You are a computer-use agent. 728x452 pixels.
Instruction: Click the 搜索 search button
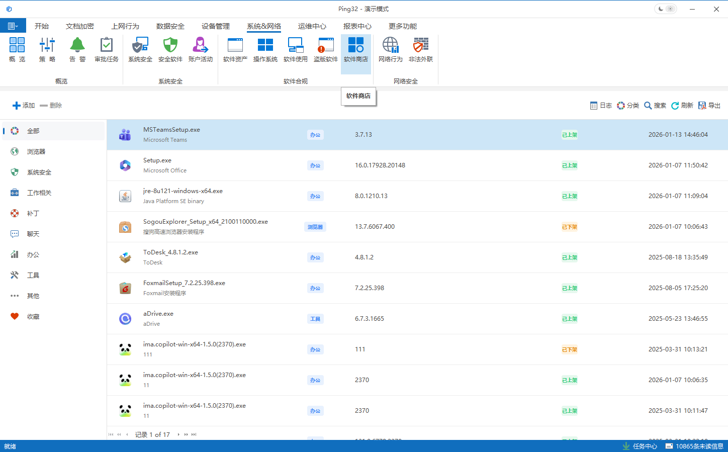tap(655, 106)
